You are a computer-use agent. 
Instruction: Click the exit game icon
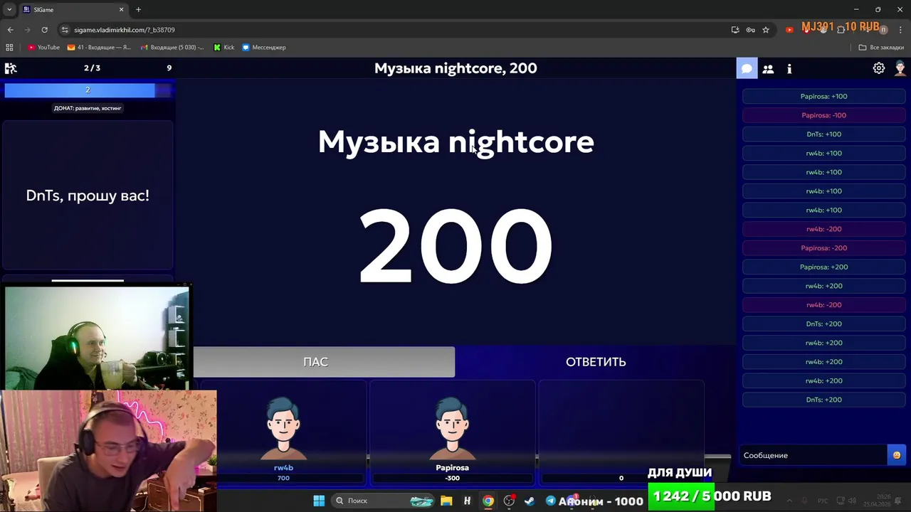[x=11, y=68]
